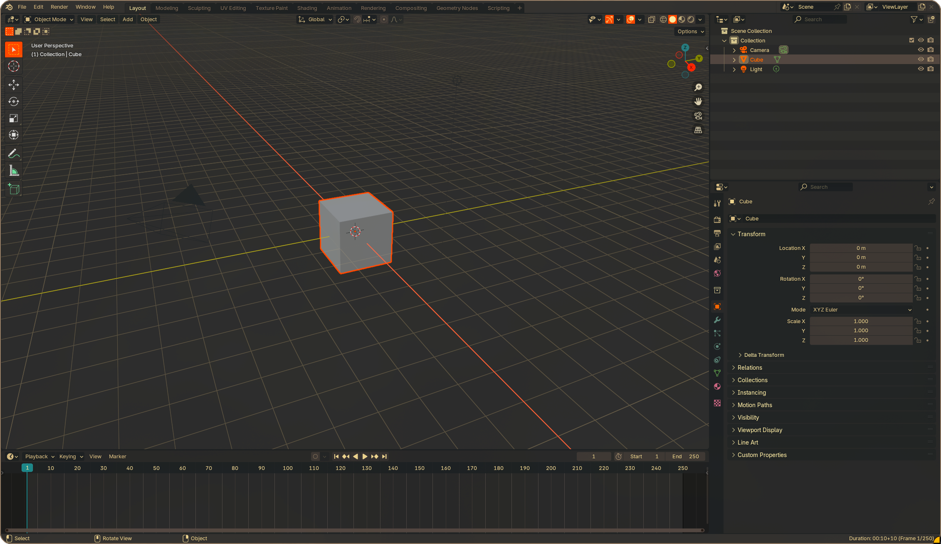Select the Rotate tool in the toolbar
This screenshot has width=941, height=544.
[x=14, y=101]
